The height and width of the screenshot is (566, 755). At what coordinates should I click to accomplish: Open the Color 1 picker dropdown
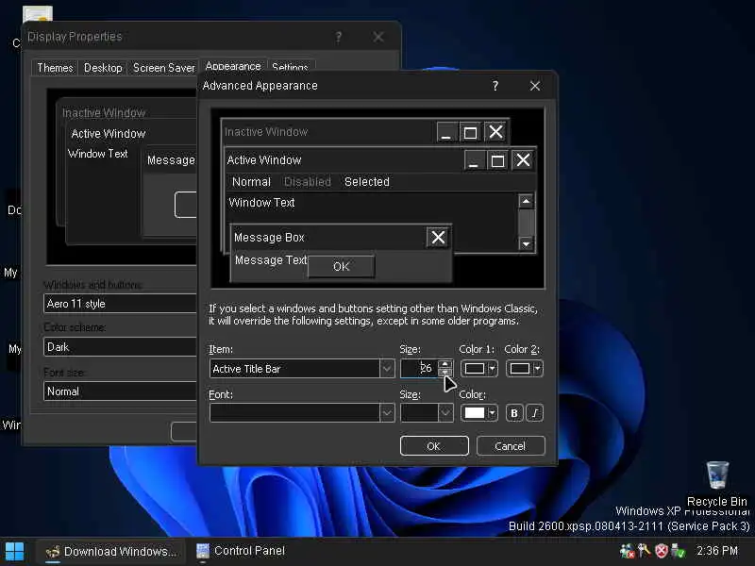pos(479,369)
